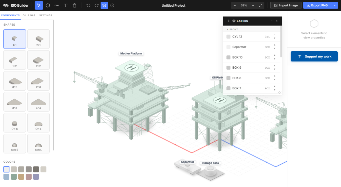Select the 3×3 box shape
The height and width of the screenshot is (187, 341).
coord(15,102)
